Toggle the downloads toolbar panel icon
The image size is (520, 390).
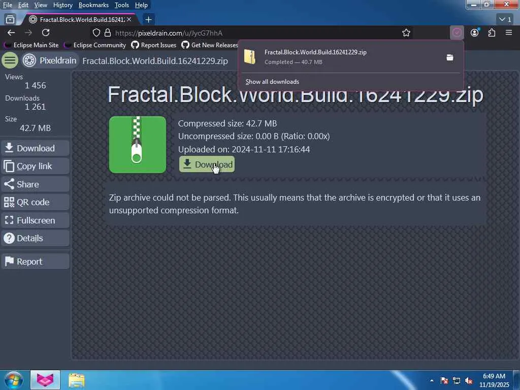click(x=457, y=32)
